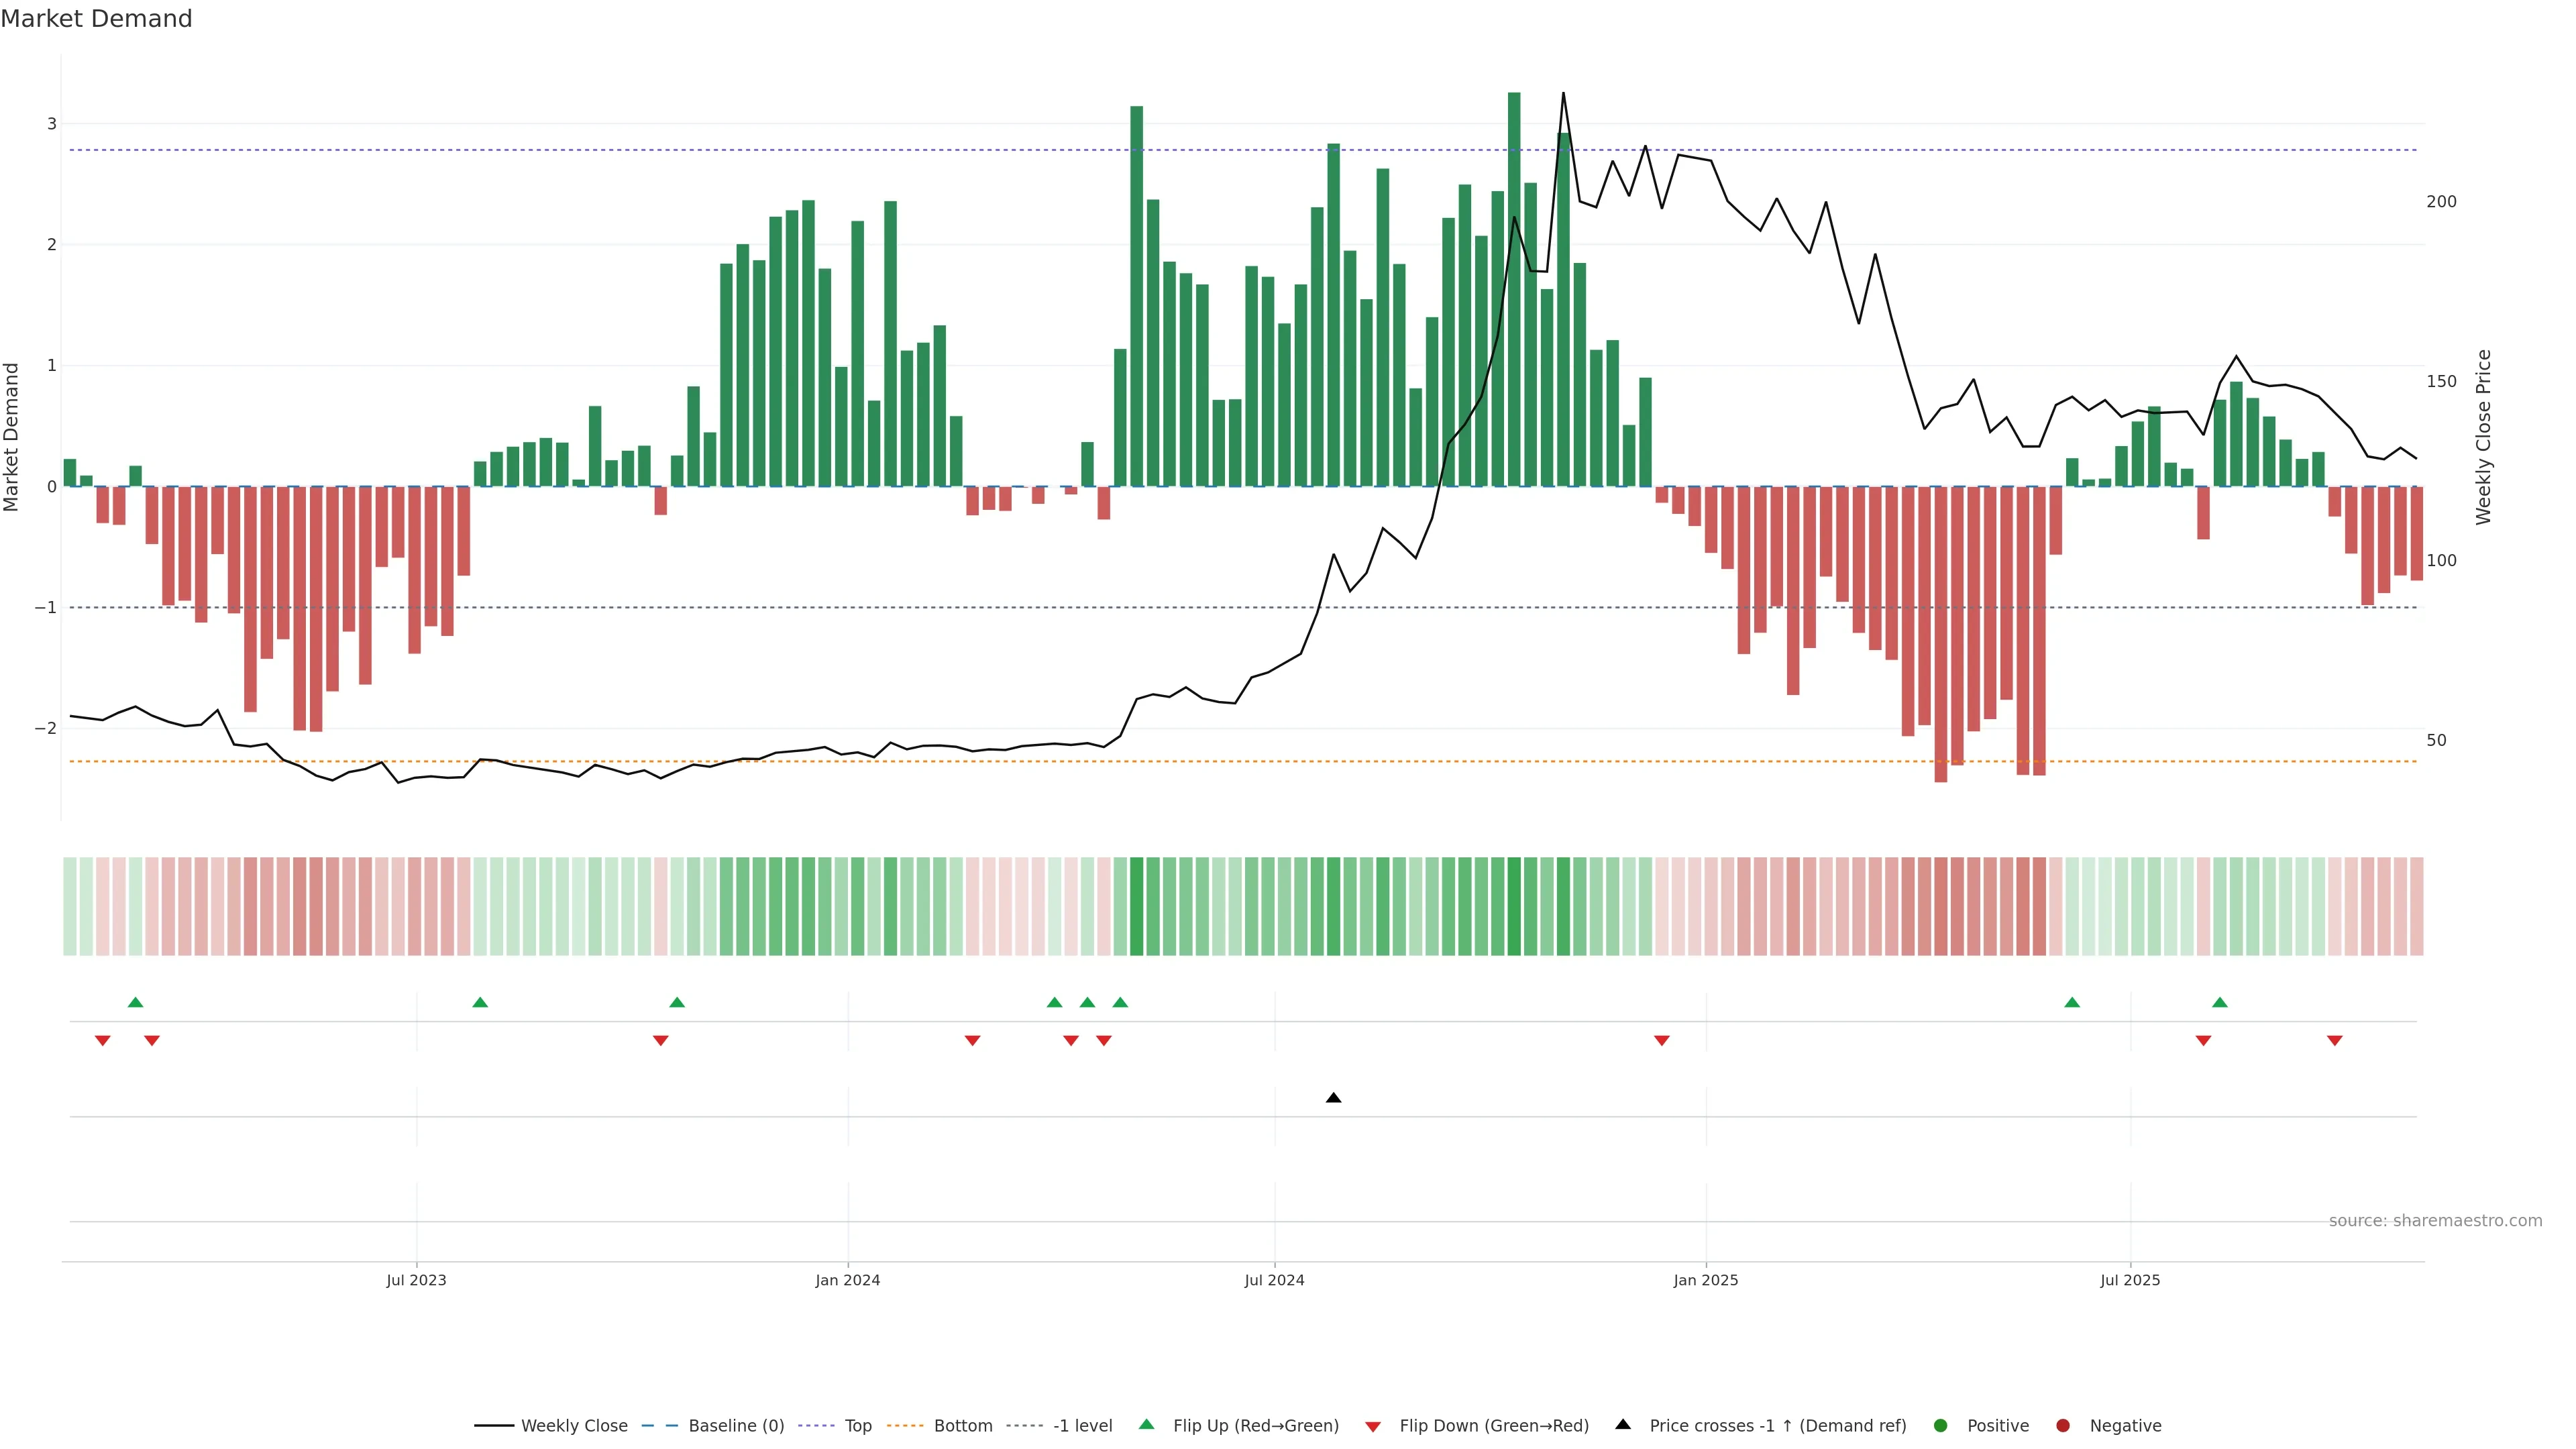
Task: Click red Flip Down legend triangle icon
Action: [x=1373, y=1426]
